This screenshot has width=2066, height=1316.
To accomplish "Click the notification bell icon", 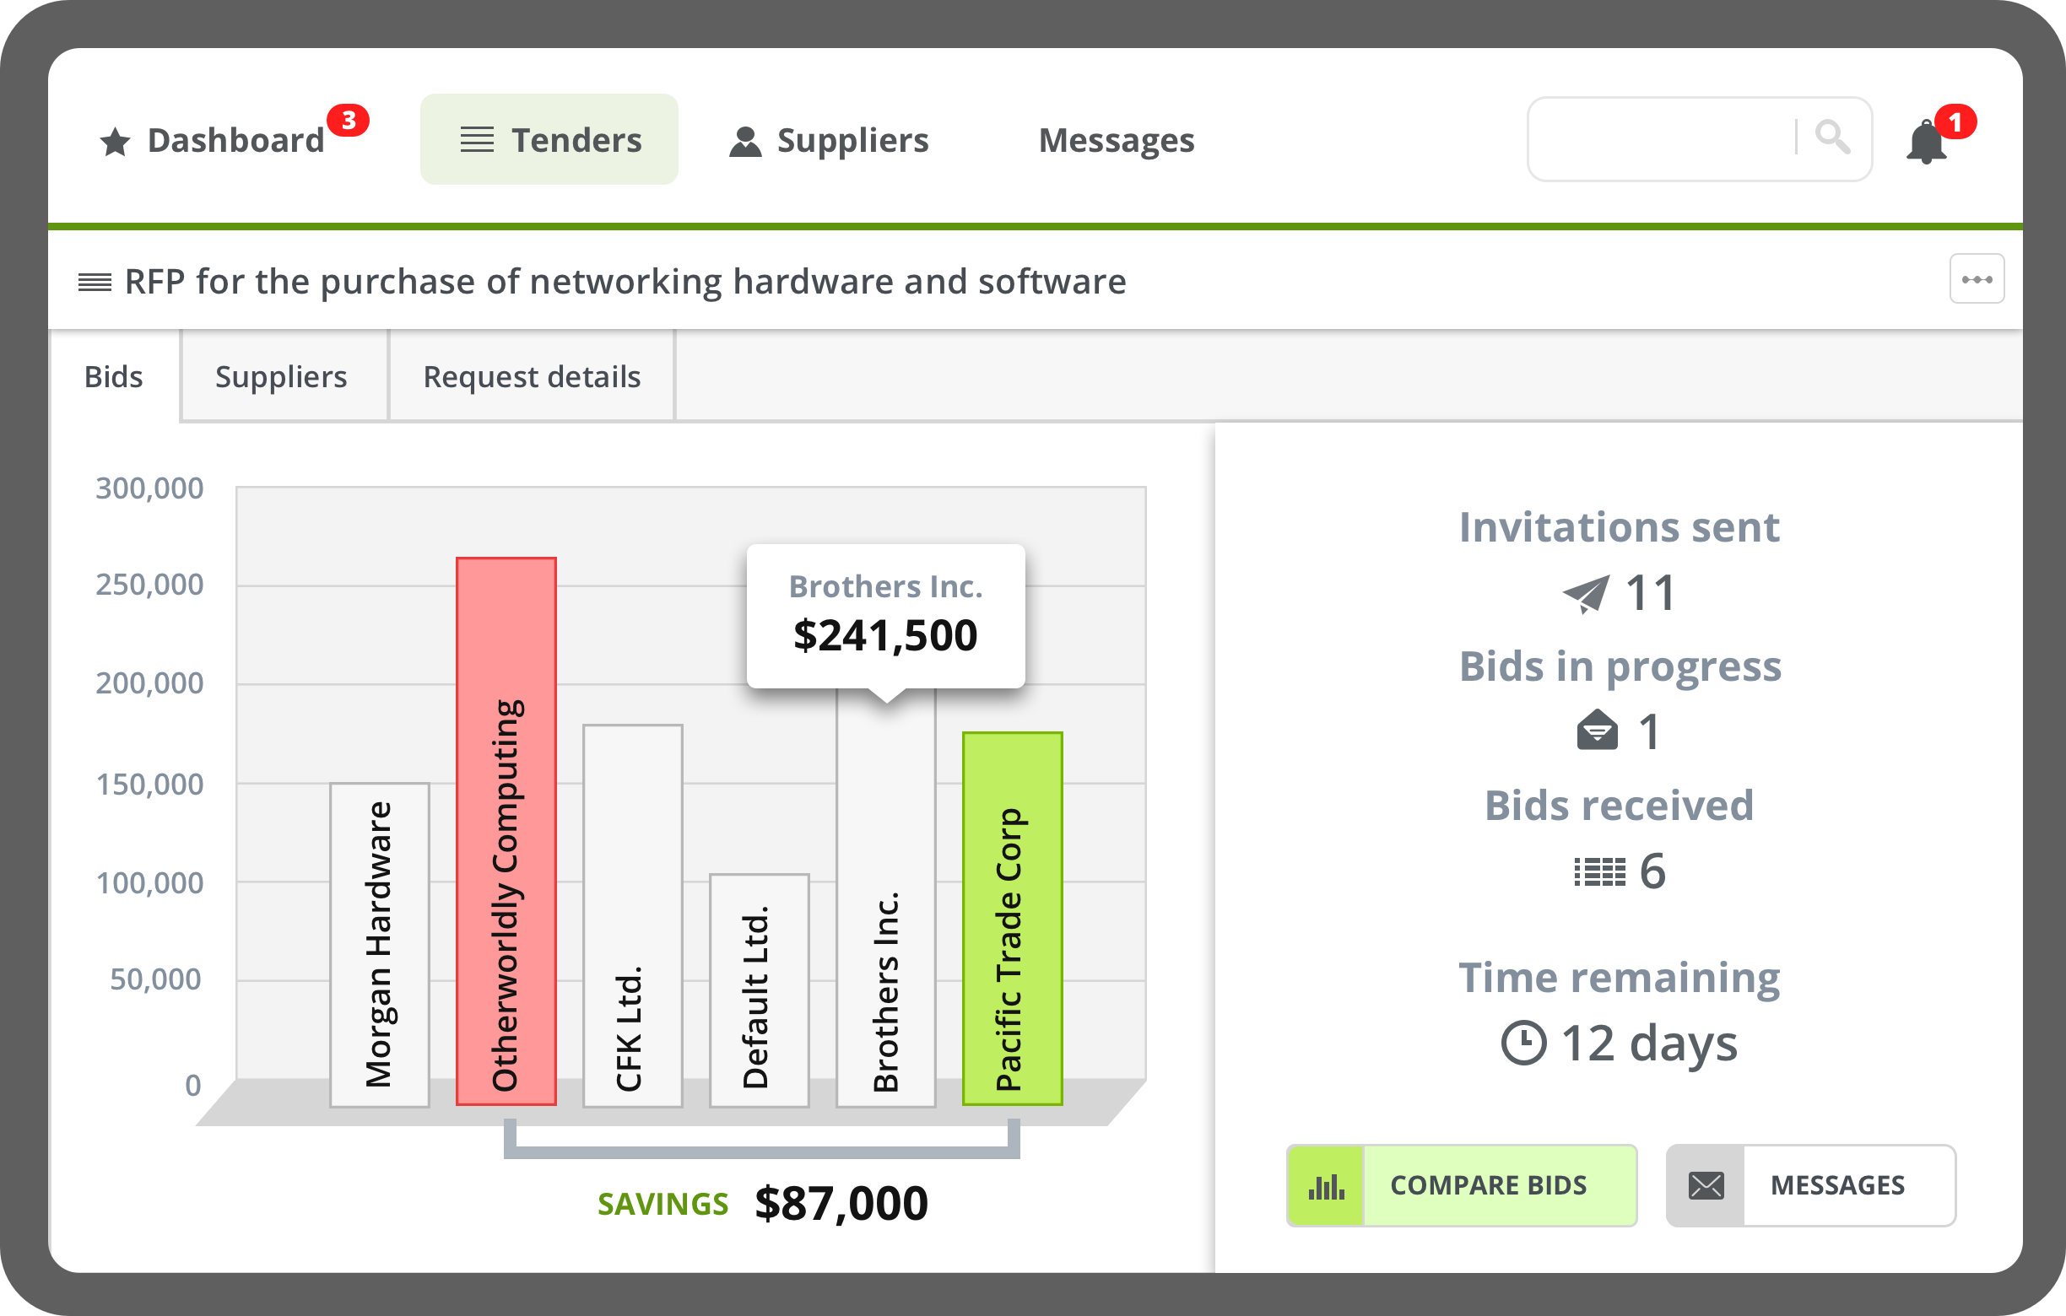I will [x=1926, y=143].
